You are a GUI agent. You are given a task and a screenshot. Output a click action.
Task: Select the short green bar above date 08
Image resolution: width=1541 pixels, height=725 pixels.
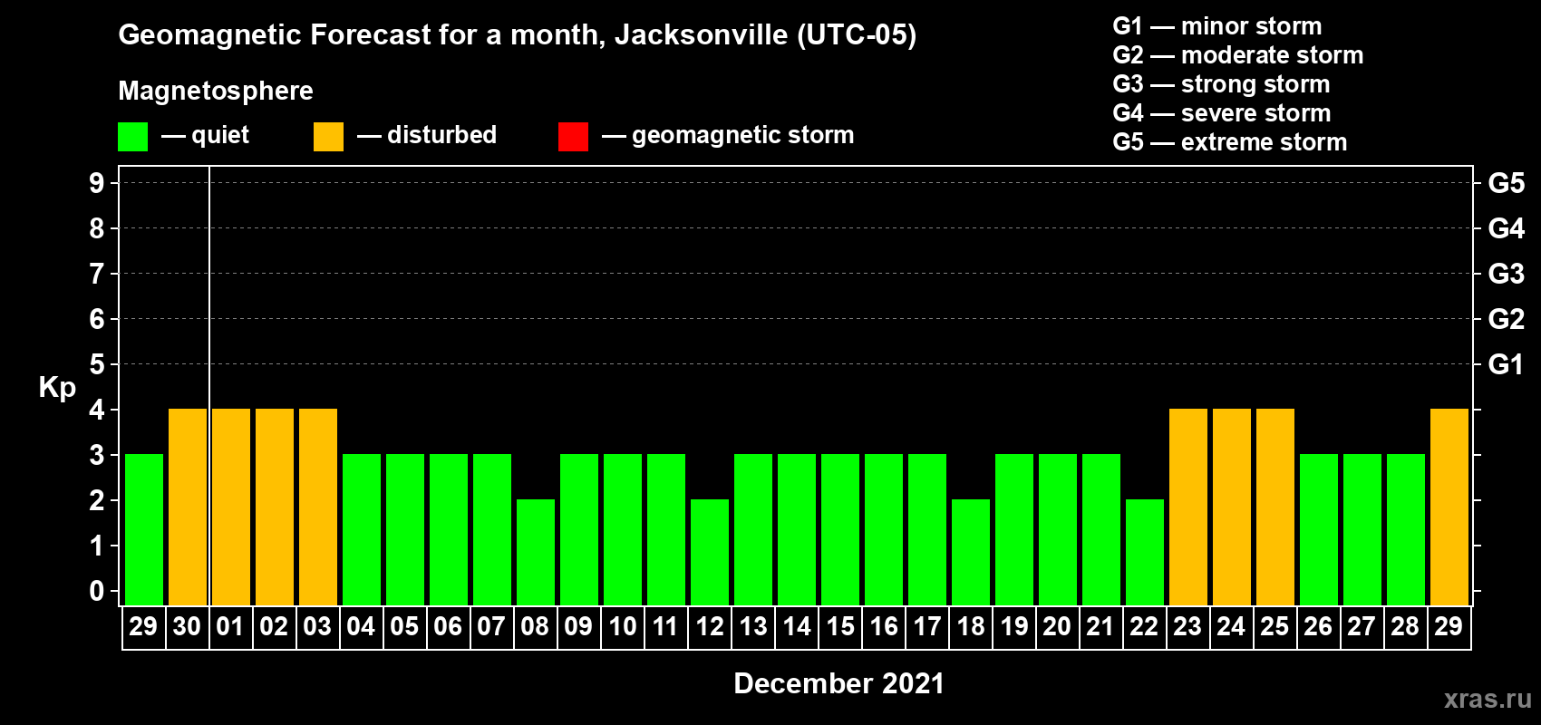tap(536, 553)
